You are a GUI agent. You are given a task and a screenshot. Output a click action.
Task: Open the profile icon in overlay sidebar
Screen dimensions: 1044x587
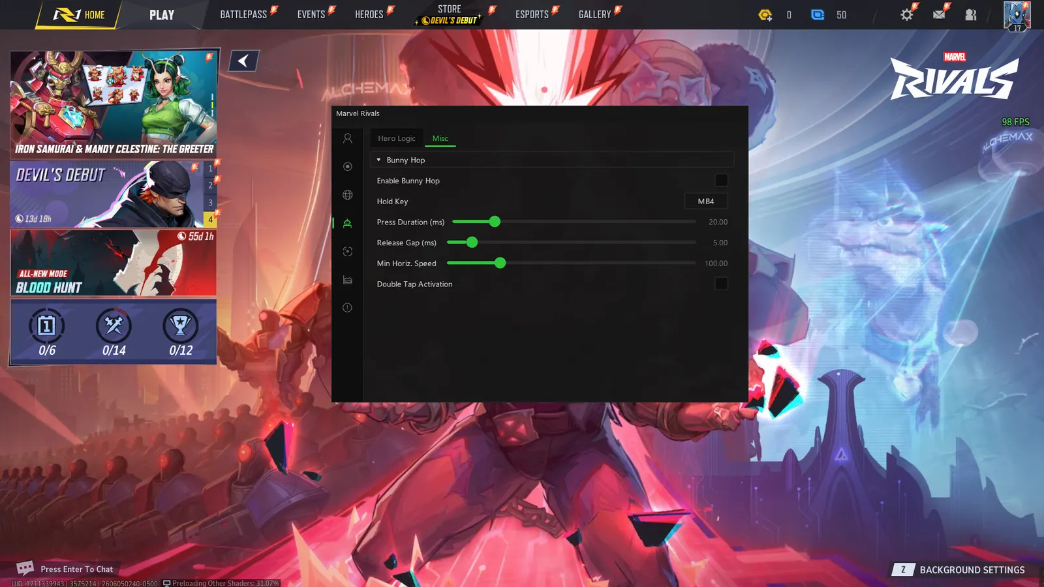(348, 138)
